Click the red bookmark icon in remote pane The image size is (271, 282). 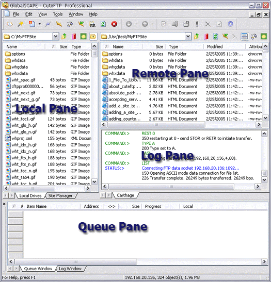(206, 37)
